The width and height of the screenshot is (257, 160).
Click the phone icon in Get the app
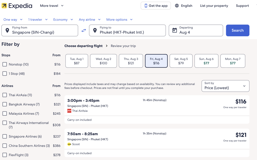pyautogui.click(x=146, y=6)
